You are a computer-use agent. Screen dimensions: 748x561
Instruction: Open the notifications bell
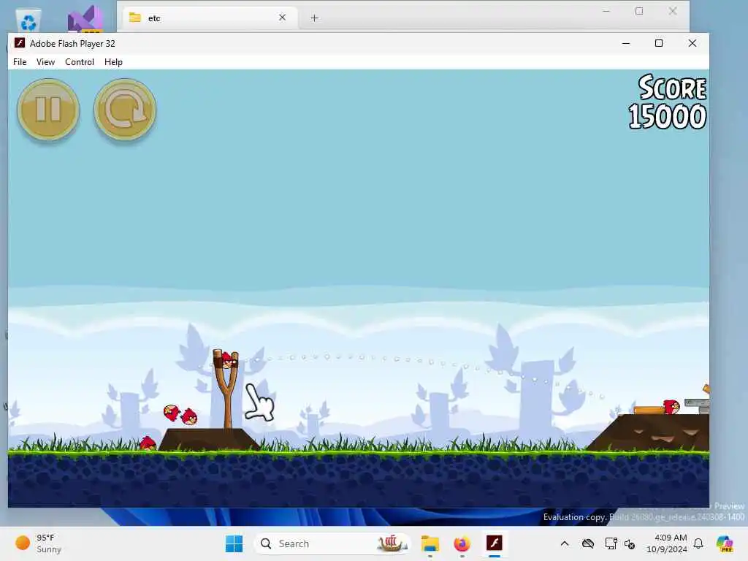coord(698,543)
